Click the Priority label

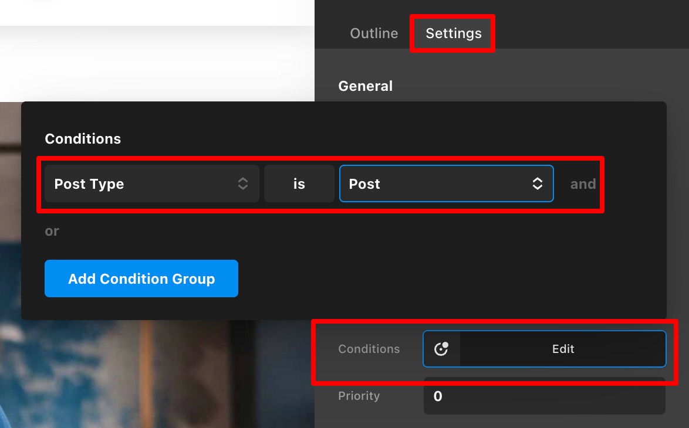pyautogui.click(x=359, y=396)
